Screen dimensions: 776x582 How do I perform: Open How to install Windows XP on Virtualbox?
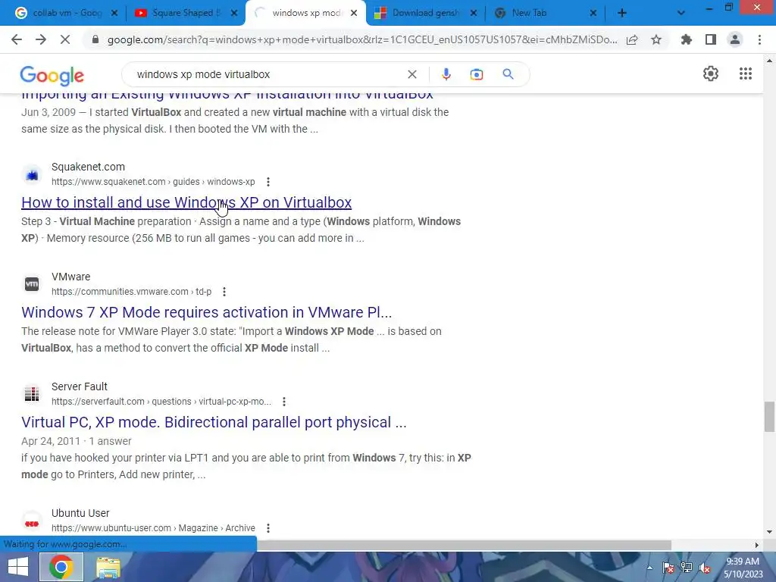tap(186, 202)
